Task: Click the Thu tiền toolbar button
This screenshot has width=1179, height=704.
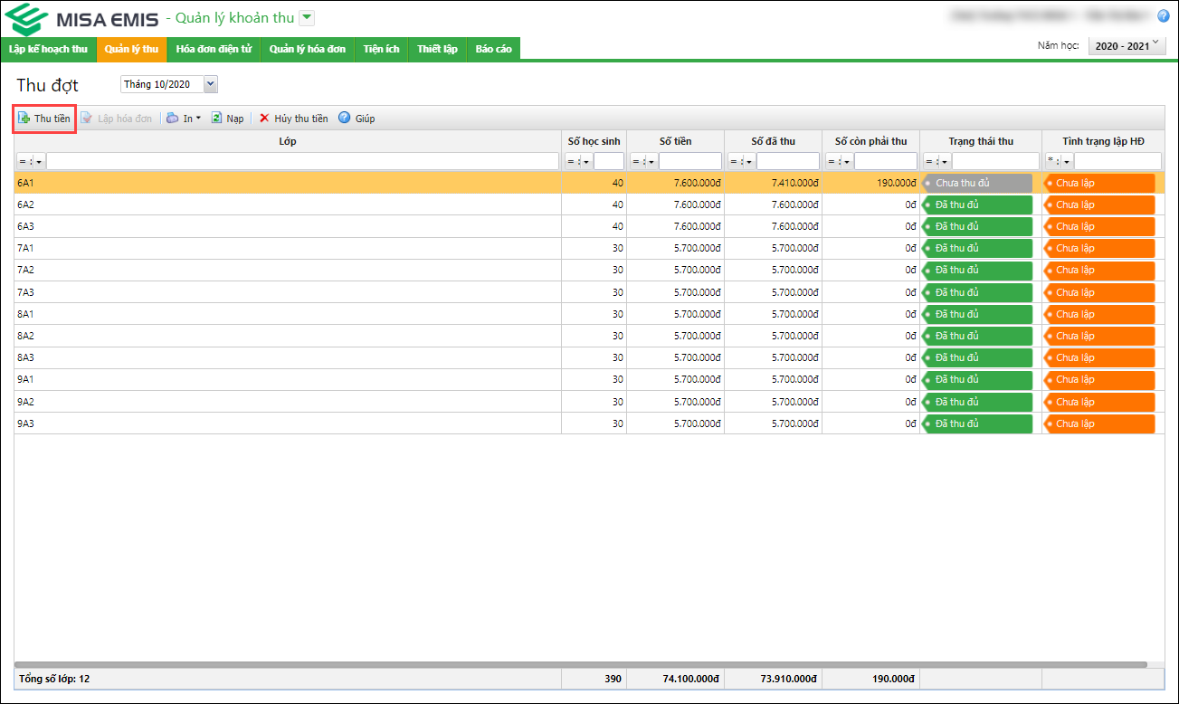Action: (x=44, y=119)
